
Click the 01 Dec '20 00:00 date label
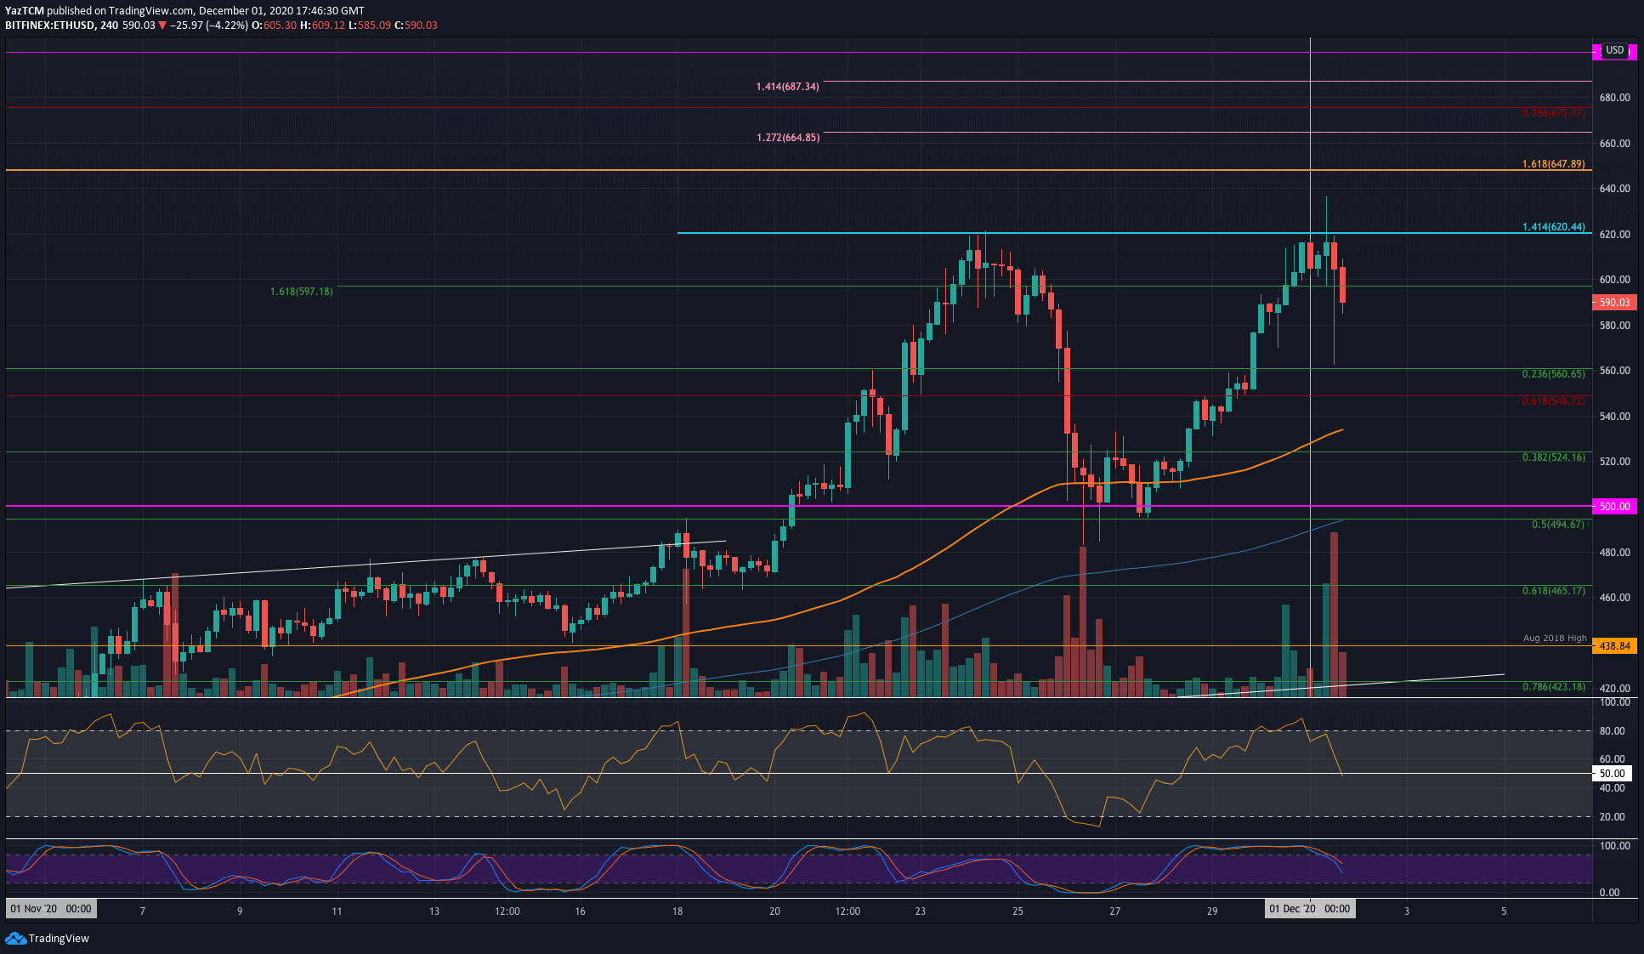pos(1309,909)
